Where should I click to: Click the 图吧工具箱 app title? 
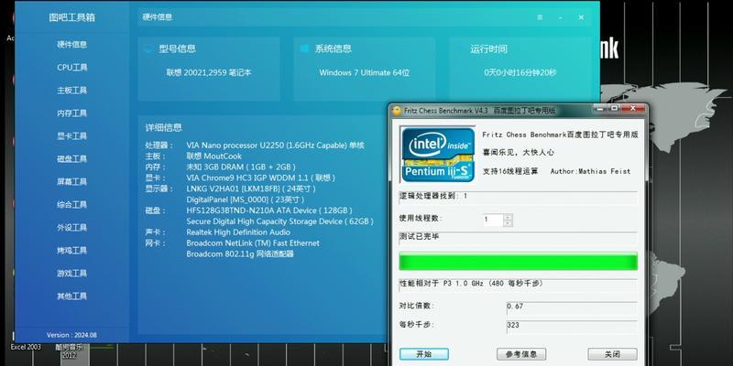(x=72, y=17)
